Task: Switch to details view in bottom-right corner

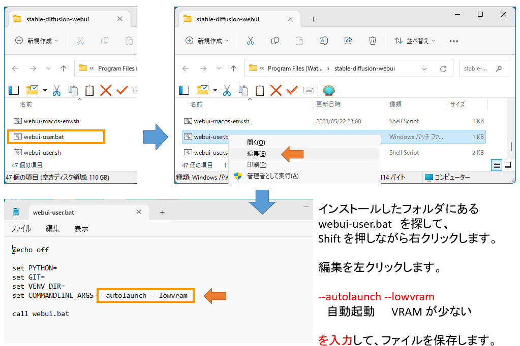Action: [497, 165]
